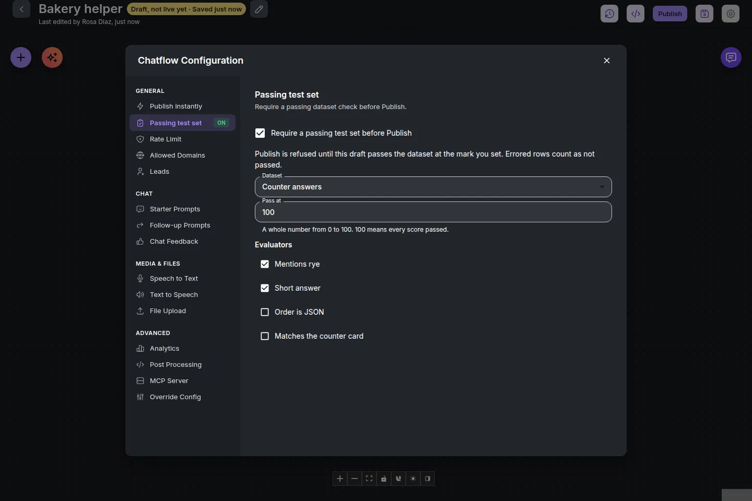Toggle the canvas lock icon
752x501 pixels.
point(384,479)
